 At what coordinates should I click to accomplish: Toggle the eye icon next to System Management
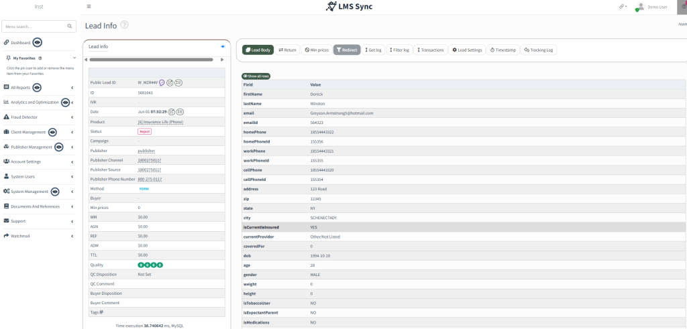pos(55,192)
